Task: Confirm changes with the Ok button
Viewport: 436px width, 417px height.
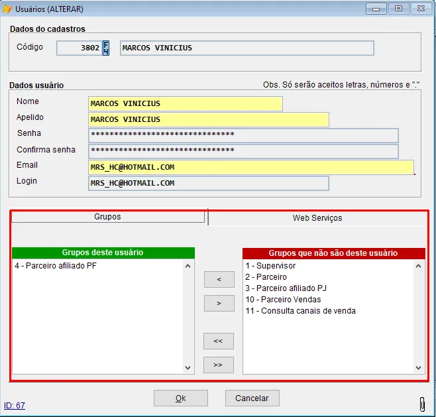Action: [180, 398]
